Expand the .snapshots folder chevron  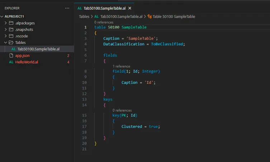click(5, 29)
